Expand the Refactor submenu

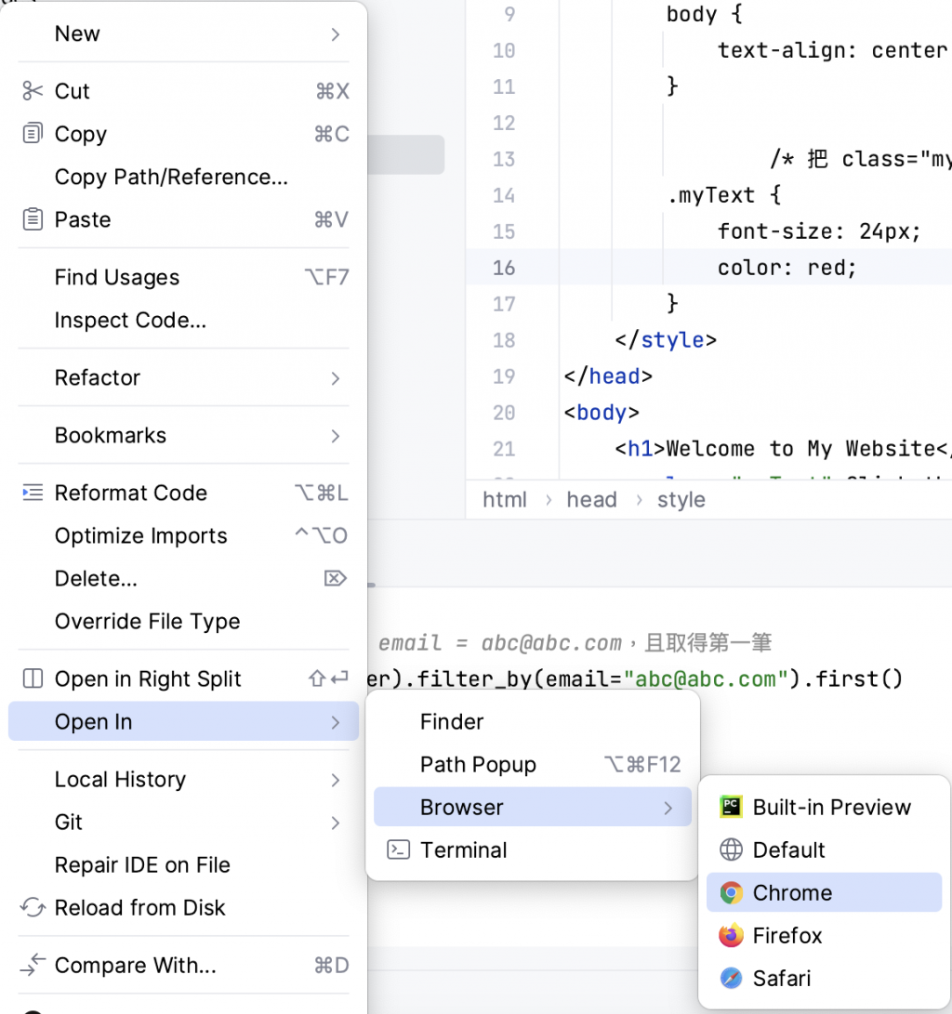coord(336,378)
